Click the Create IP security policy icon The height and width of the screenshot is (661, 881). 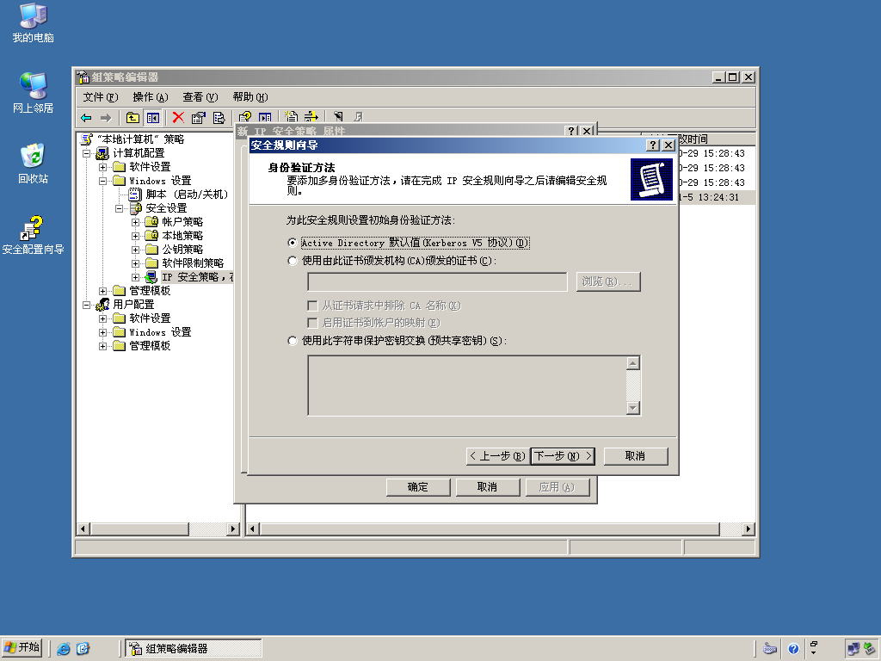pyautogui.click(x=291, y=116)
